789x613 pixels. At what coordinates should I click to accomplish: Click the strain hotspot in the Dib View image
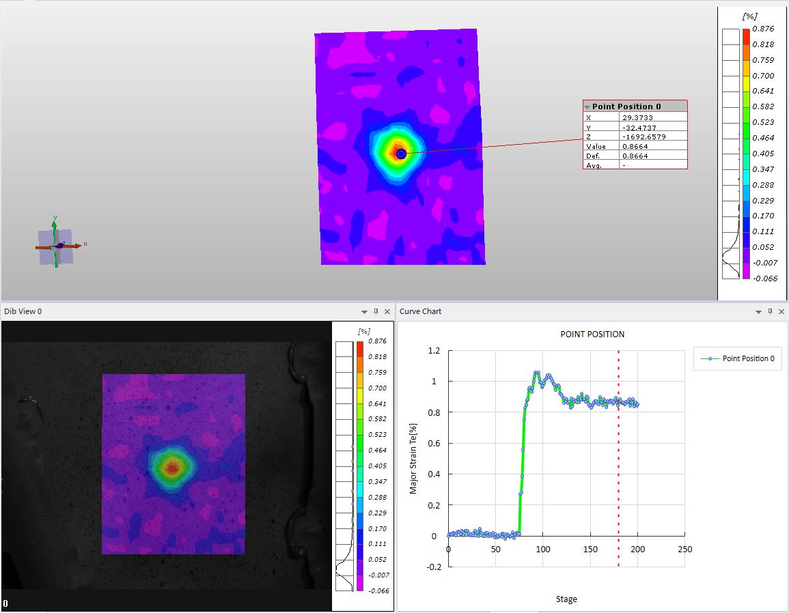pos(172,468)
